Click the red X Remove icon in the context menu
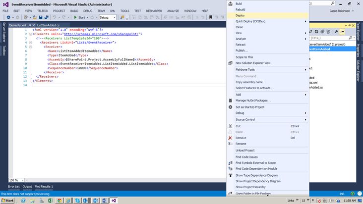The height and width of the screenshot is (204, 363). 230,138
